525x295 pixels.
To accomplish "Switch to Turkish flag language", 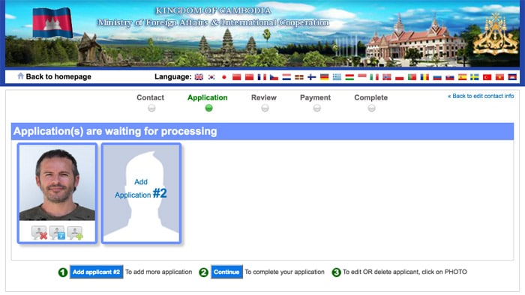I will tap(487, 77).
